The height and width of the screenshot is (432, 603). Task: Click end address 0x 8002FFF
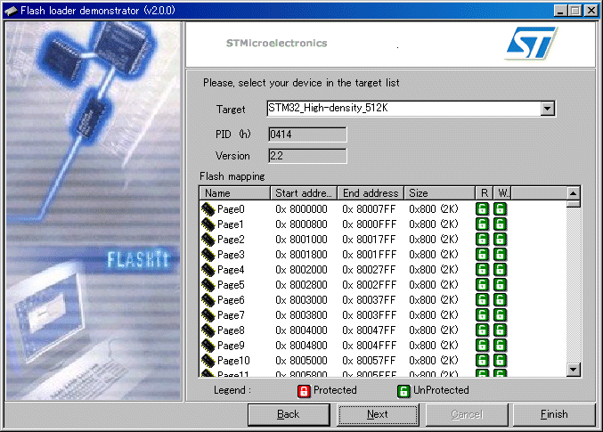pyautogui.click(x=369, y=285)
